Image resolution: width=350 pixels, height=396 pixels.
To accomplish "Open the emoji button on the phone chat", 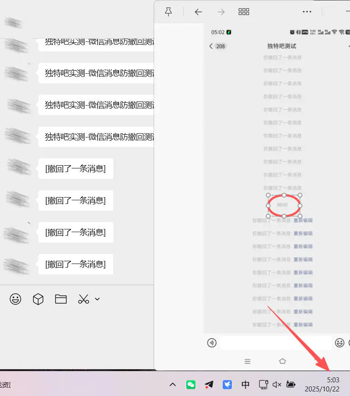I will (x=340, y=343).
